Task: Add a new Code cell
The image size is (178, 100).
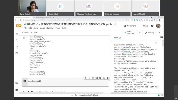Action: pos(25,33)
